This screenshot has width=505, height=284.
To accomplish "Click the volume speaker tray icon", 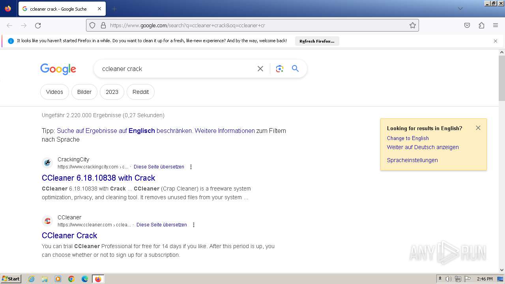I will (449, 279).
